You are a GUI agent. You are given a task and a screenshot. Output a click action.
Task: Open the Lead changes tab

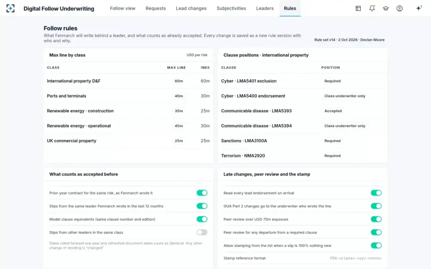(x=191, y=8)
